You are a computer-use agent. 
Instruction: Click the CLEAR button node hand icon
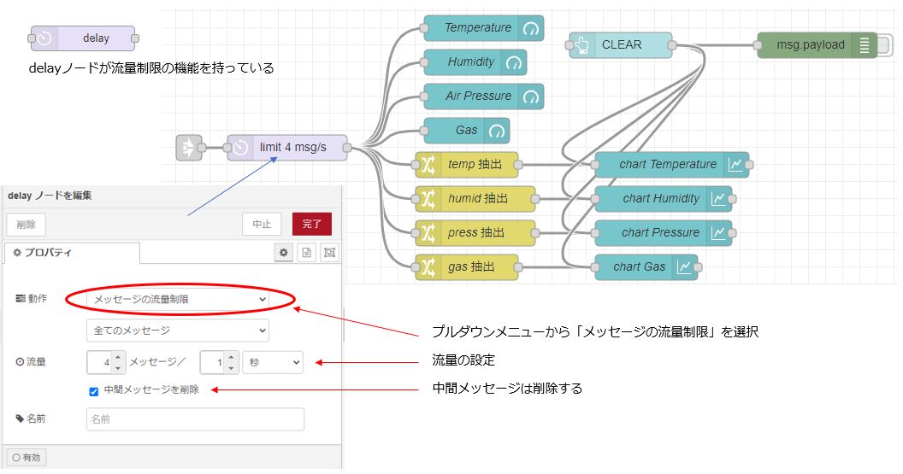click(582, 45)
